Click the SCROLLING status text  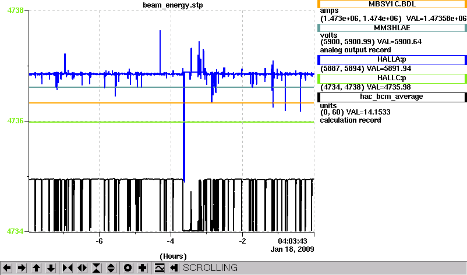click(210, 268)
